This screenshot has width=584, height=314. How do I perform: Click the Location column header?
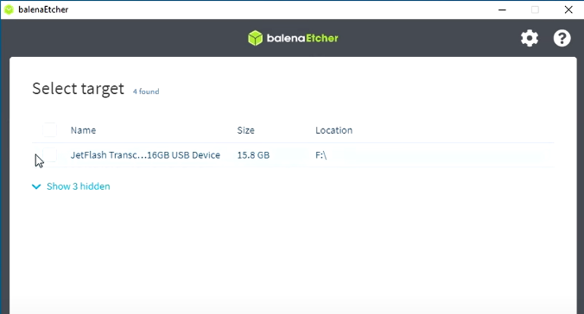333,130
